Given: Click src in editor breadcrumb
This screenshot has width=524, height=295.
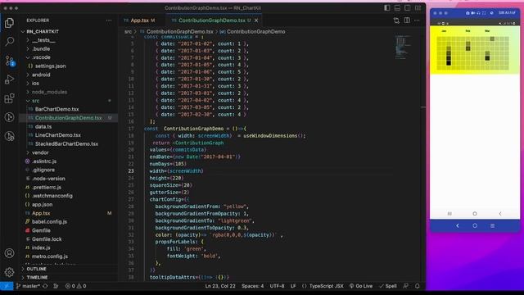Looking at the screenshot, I should [x=128, y=32].
